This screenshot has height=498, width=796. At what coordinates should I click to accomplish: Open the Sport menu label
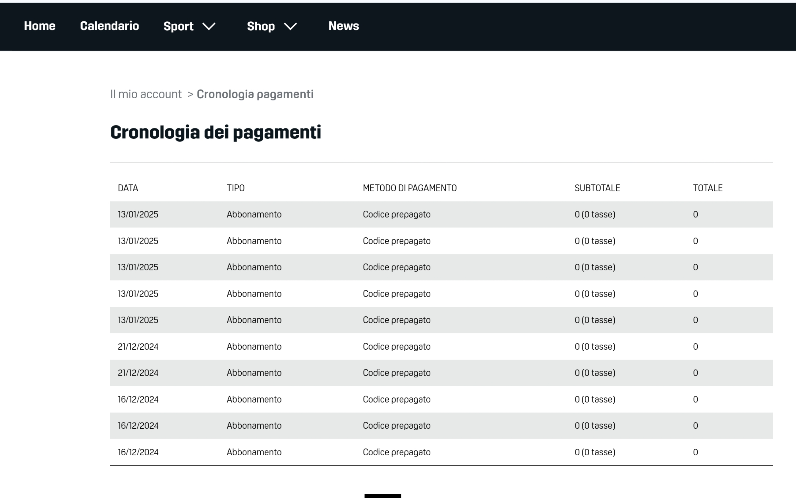point(179,26)
